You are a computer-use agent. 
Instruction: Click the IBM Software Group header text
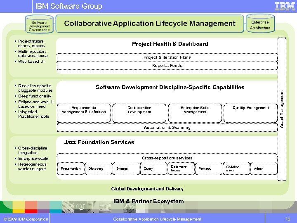(68, 6)
